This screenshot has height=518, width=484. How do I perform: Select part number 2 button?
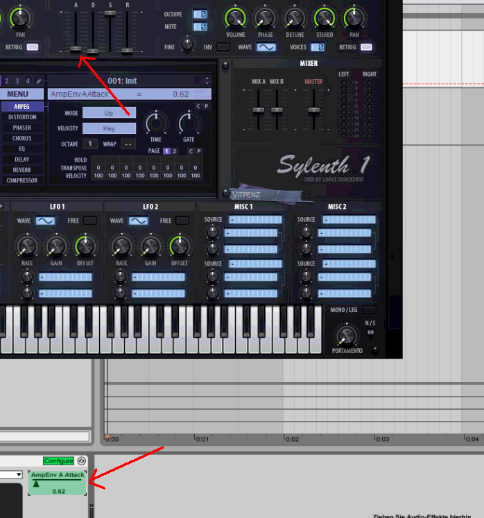pos(7,81)
